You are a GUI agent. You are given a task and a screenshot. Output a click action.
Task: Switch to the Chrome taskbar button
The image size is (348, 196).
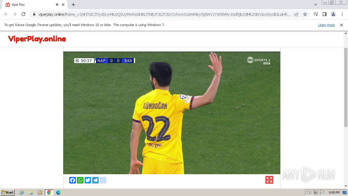49,192
